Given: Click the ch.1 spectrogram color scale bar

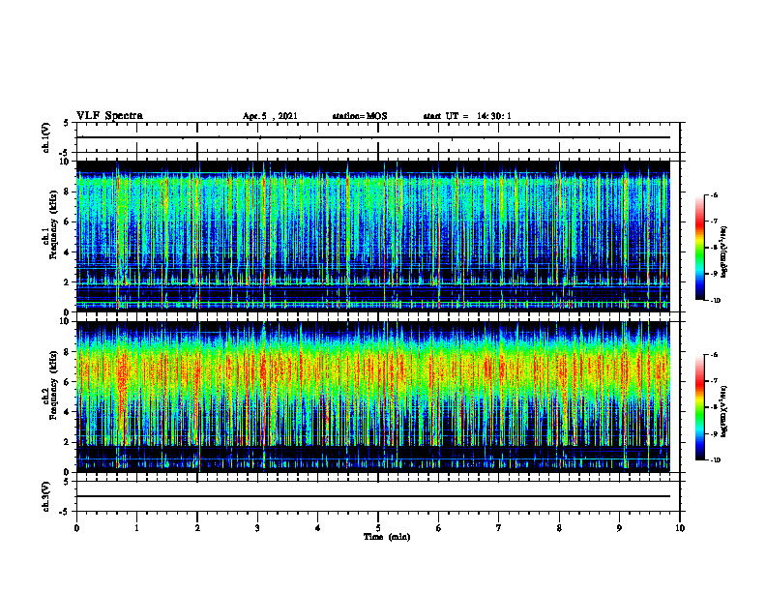Looking at the screenshot, I should point(699,248).
